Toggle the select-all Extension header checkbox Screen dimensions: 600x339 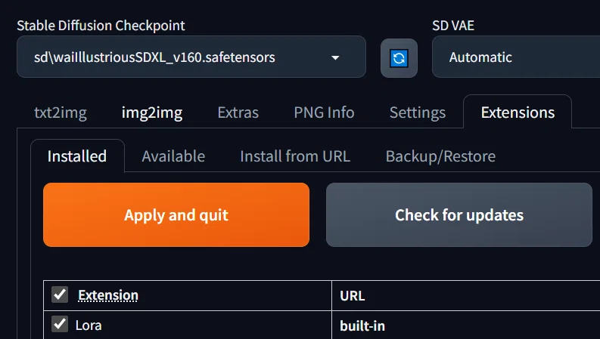[x=60, y=294]
